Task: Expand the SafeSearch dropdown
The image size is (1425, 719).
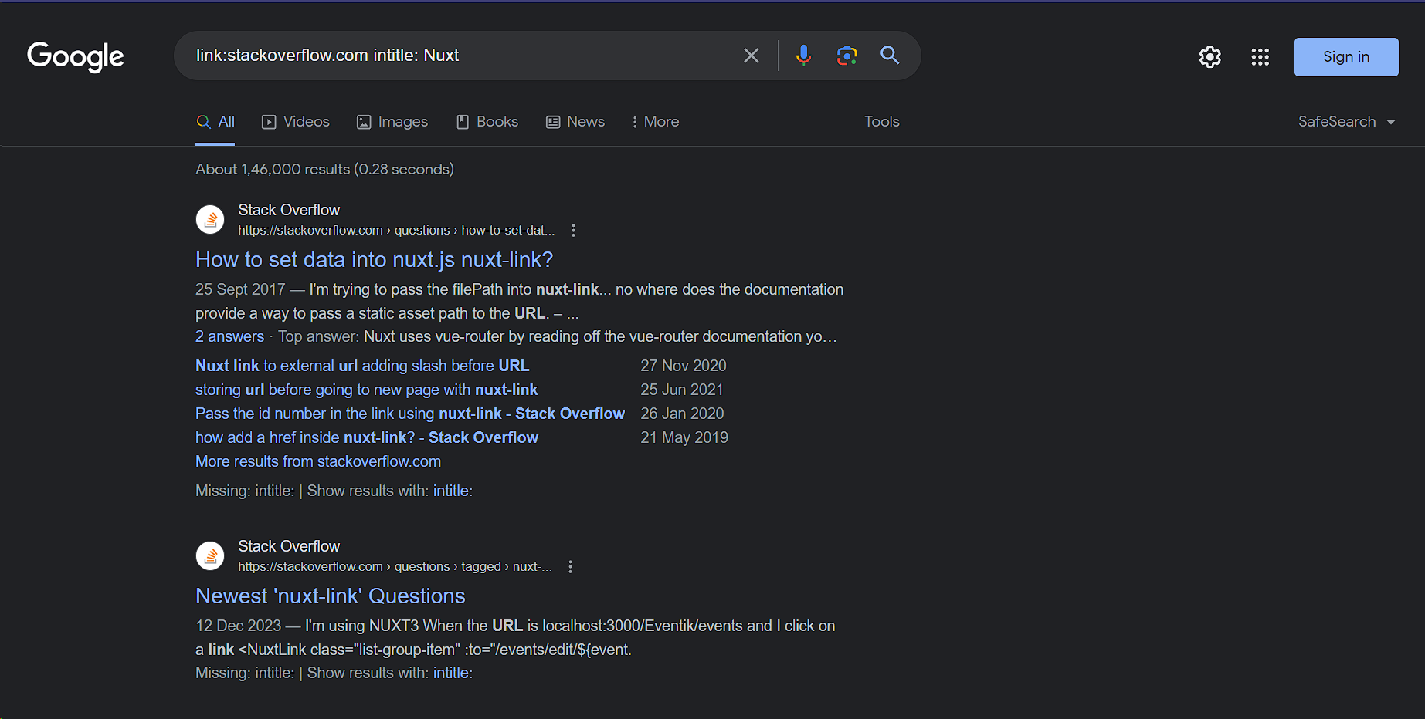Action: tap(1346, 122)
